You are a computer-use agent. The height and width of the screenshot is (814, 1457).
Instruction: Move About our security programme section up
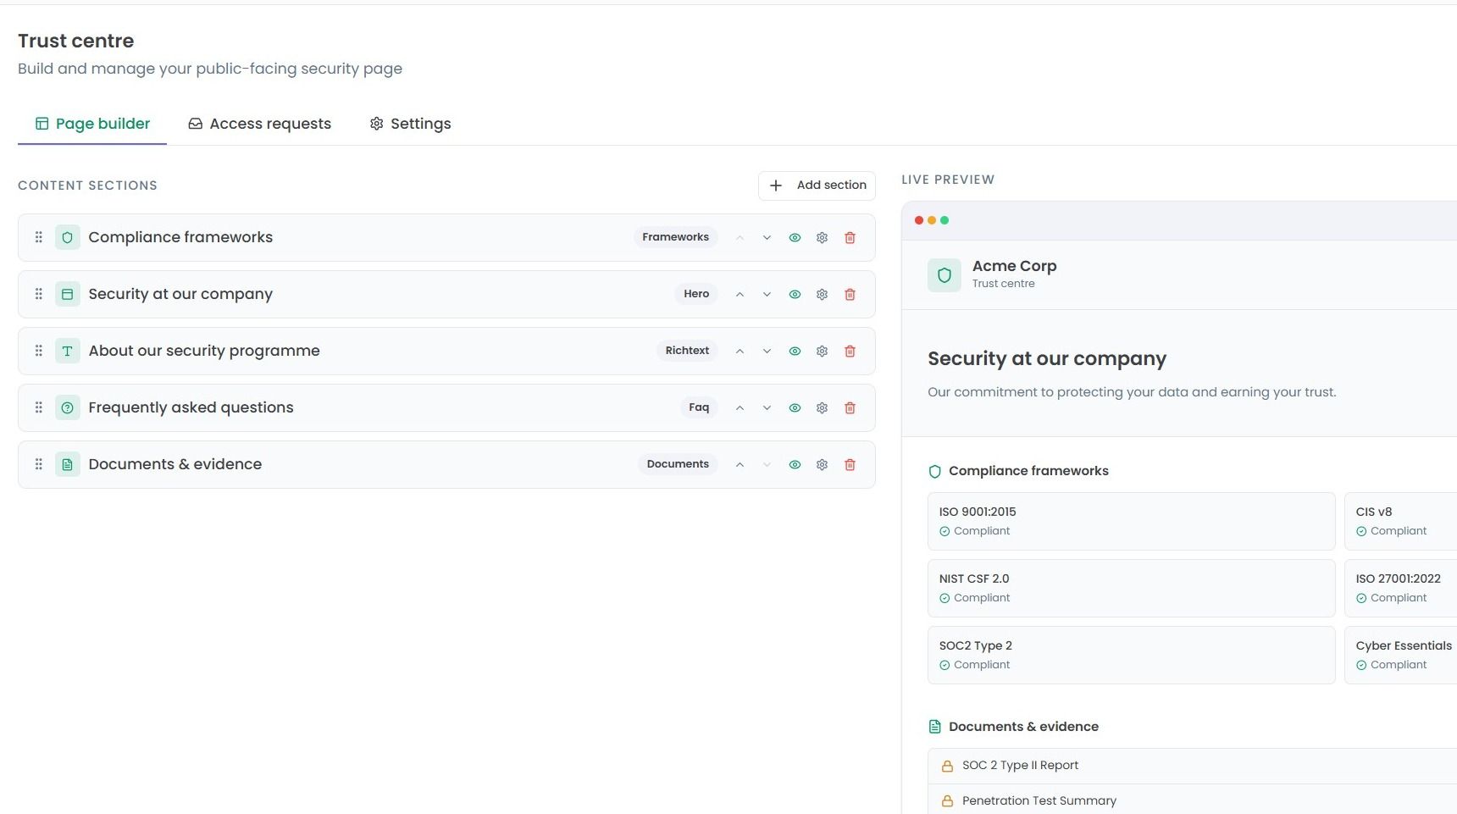coord(740,352)
